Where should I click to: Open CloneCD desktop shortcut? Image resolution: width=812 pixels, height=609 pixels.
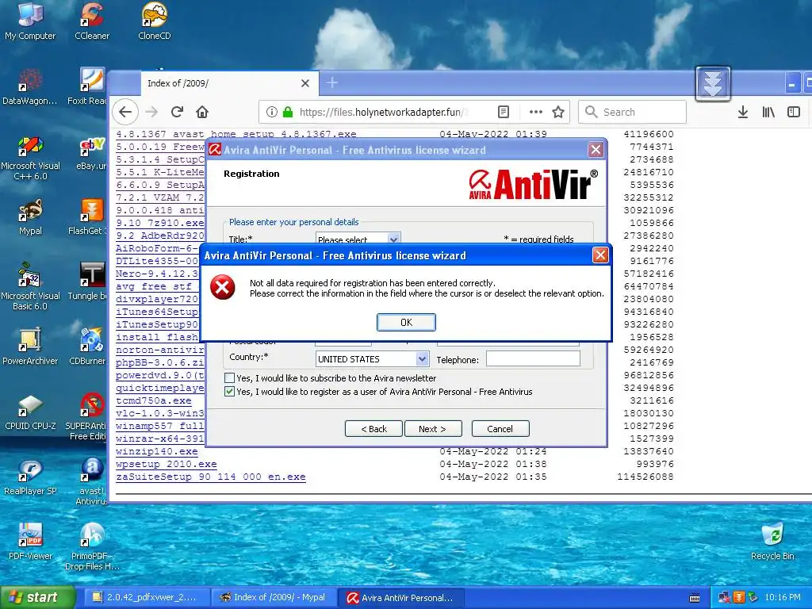tap(155, 21)
